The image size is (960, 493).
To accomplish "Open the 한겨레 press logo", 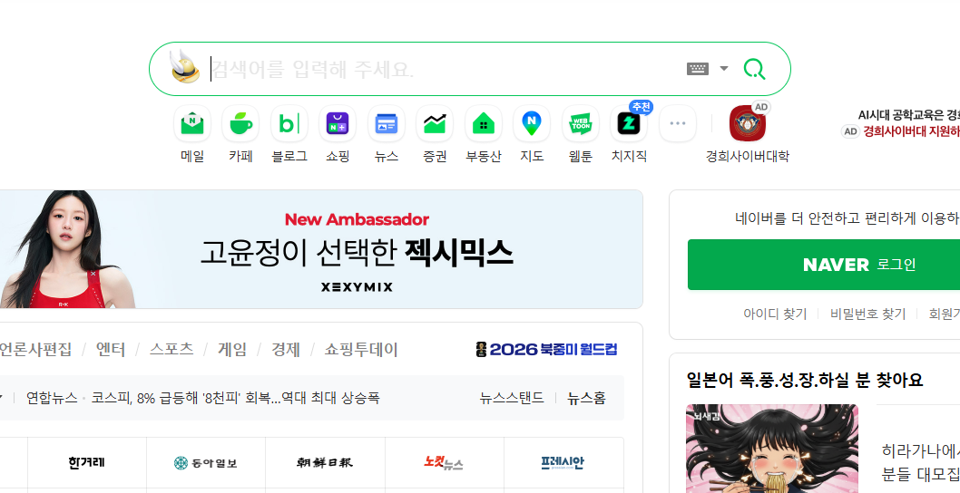I will (x=86, y=462).
